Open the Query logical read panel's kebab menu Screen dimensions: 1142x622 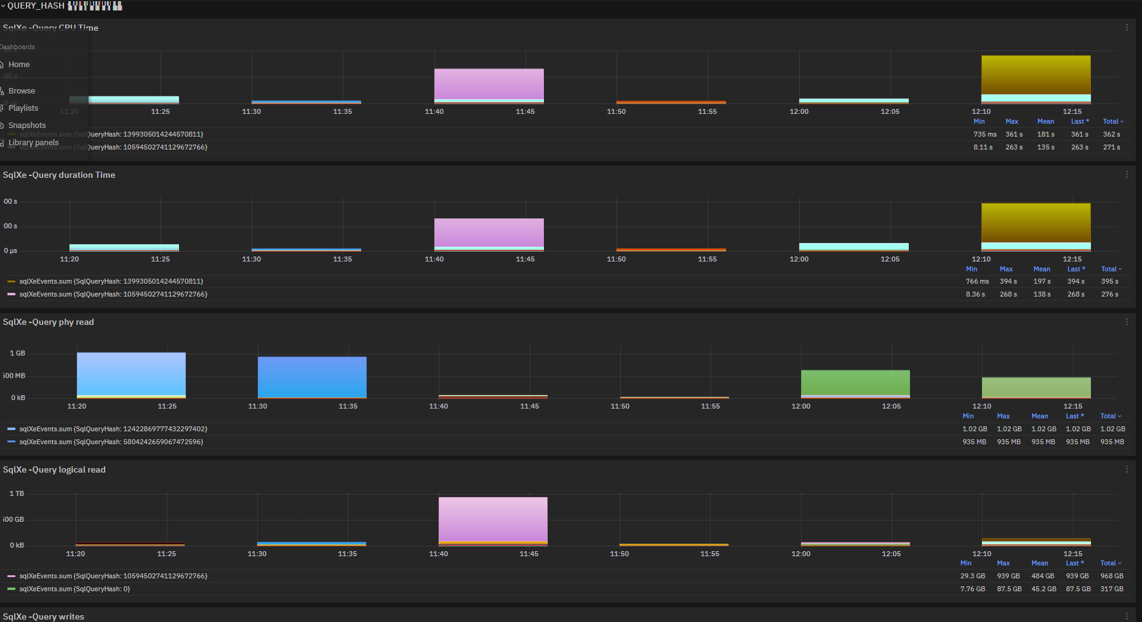pyautogui.click(x=1127, y=469)
